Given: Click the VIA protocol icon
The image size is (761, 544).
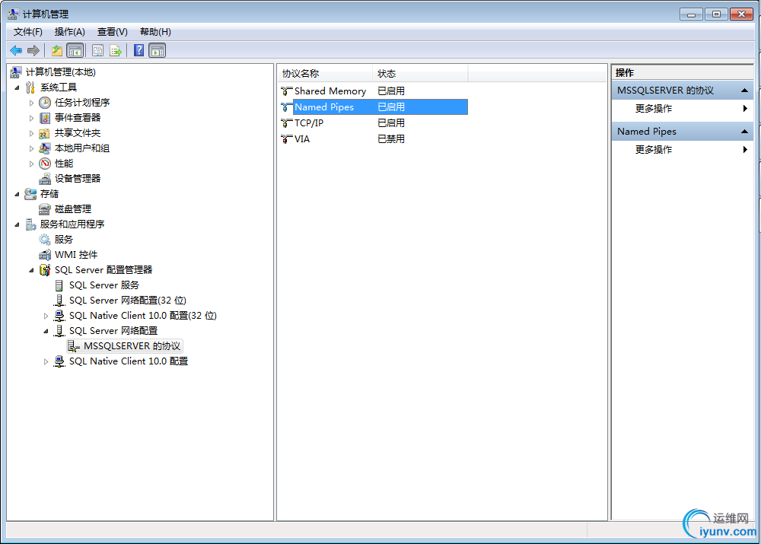Looking at the screenshot, I should coord(287,139).
